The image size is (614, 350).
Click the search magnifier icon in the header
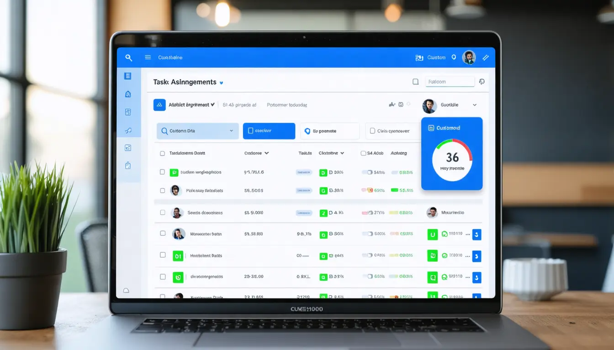click(x=129, y=57)
